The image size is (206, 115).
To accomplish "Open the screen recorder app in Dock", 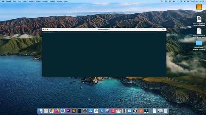I will (146, 111).
